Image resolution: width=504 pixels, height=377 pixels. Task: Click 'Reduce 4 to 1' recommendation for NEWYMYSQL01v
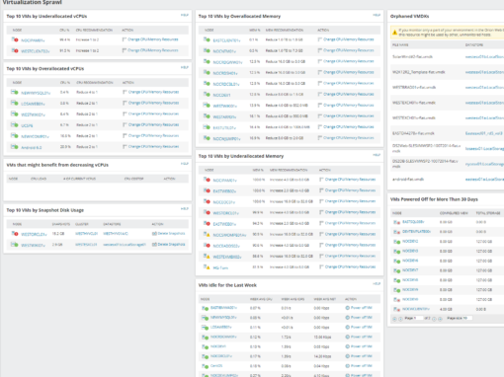tap(87, 92)
